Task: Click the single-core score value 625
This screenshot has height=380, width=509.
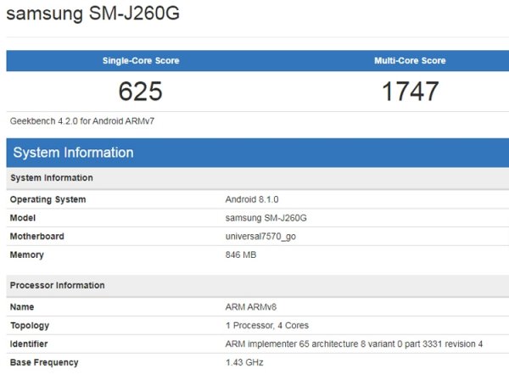Action: pyautogui.click(x=140, y=92)
